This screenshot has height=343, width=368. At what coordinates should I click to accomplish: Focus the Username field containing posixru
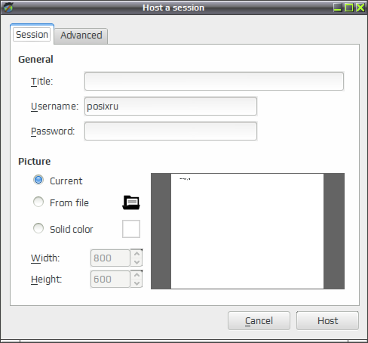[170, 107]
